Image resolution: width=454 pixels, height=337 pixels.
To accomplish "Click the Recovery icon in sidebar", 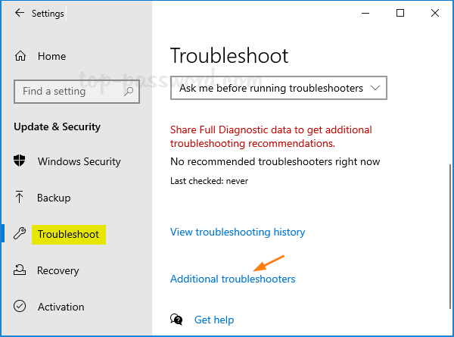I will [x=20, y=270].
